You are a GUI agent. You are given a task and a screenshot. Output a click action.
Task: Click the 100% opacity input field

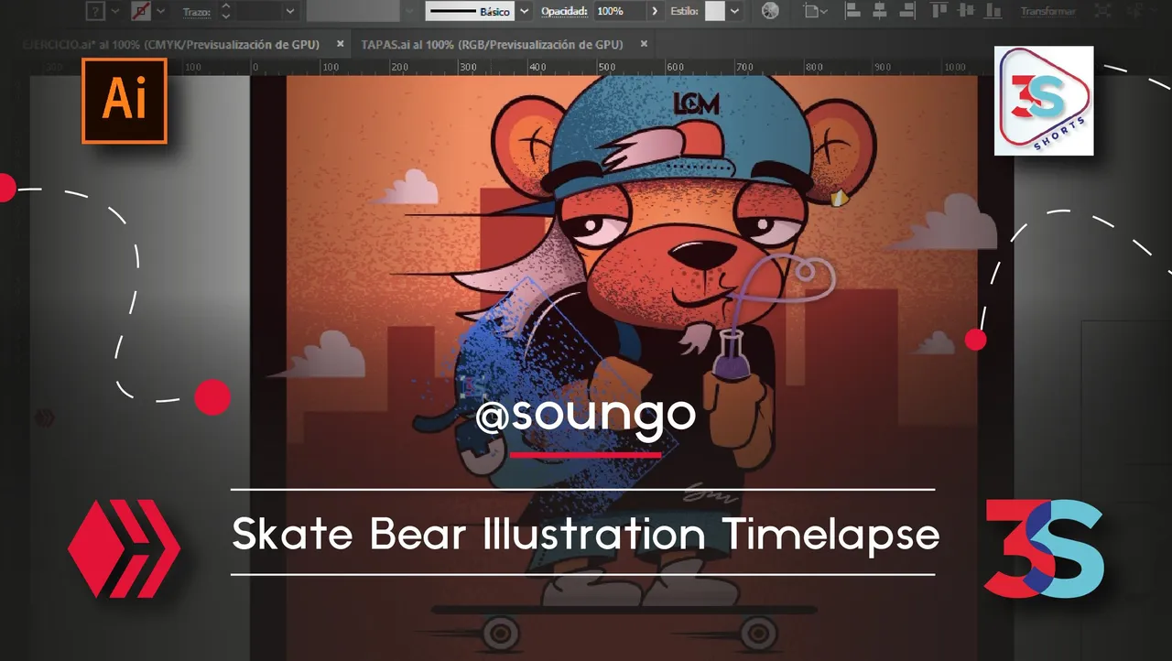pos(619,11)
